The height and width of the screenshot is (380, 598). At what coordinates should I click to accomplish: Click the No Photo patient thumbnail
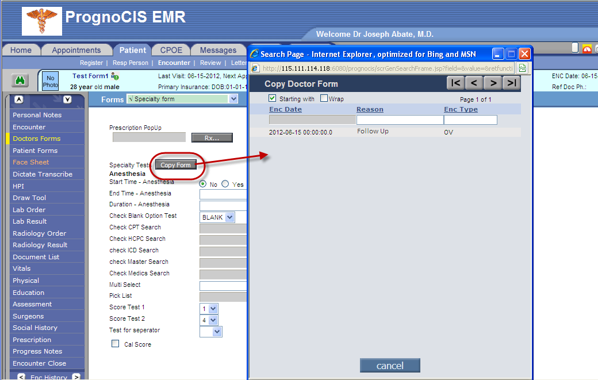[51, 81]
